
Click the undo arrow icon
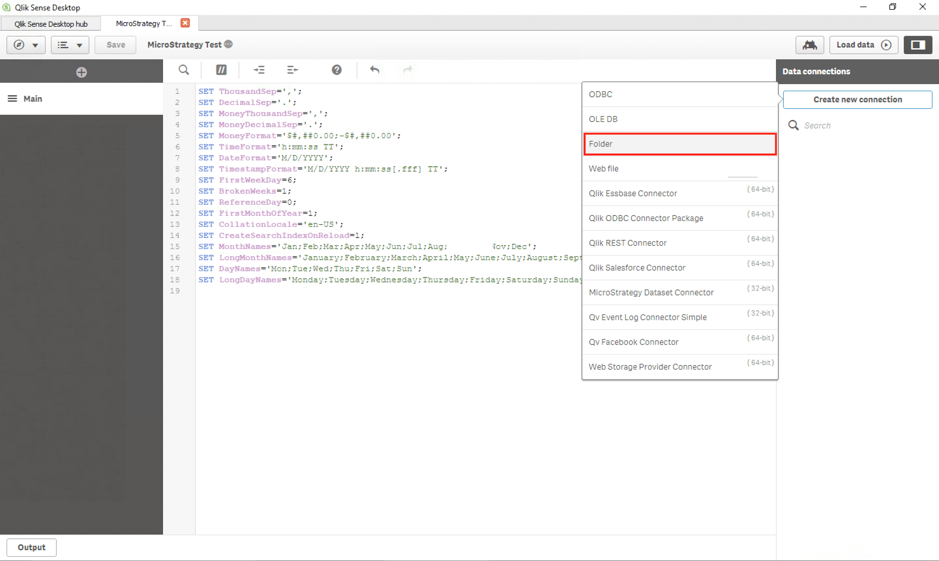click(x=374, y=70)
